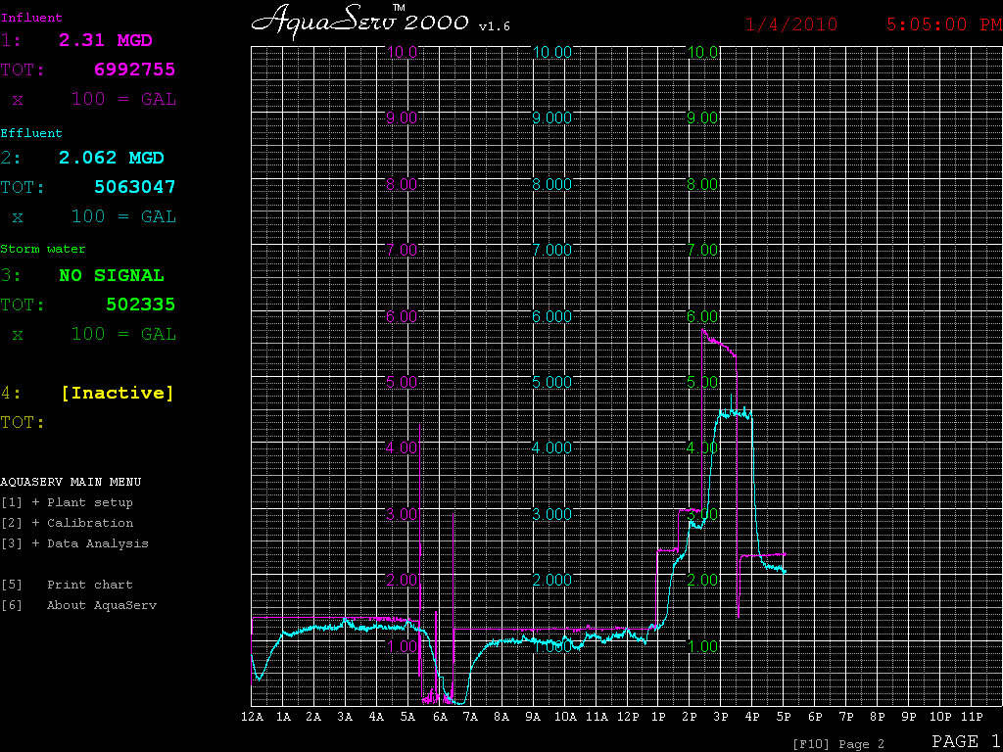Select the 12P time axis label
Image resolution: width=1003 pixels, height=752 pixels.
pyautogui.click(x=627, y=717)
